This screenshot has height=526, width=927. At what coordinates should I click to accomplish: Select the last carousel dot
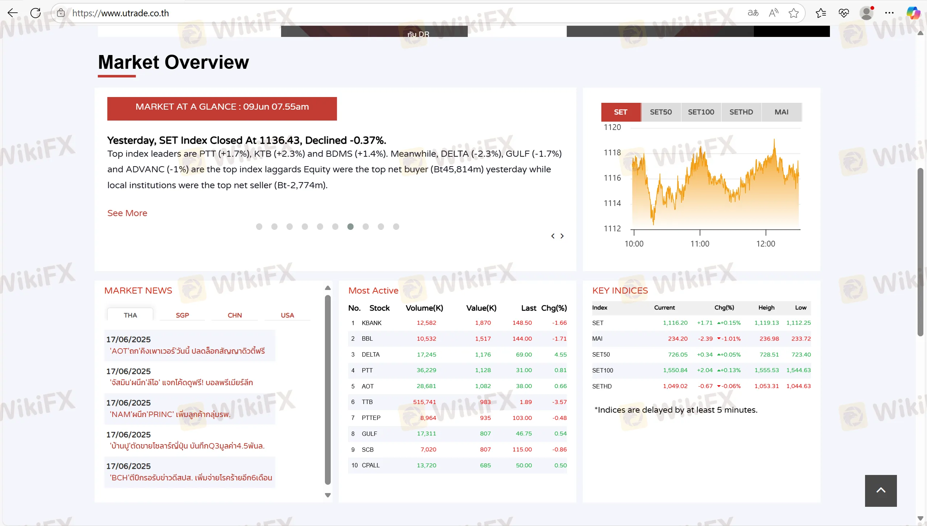coord(396,227)
